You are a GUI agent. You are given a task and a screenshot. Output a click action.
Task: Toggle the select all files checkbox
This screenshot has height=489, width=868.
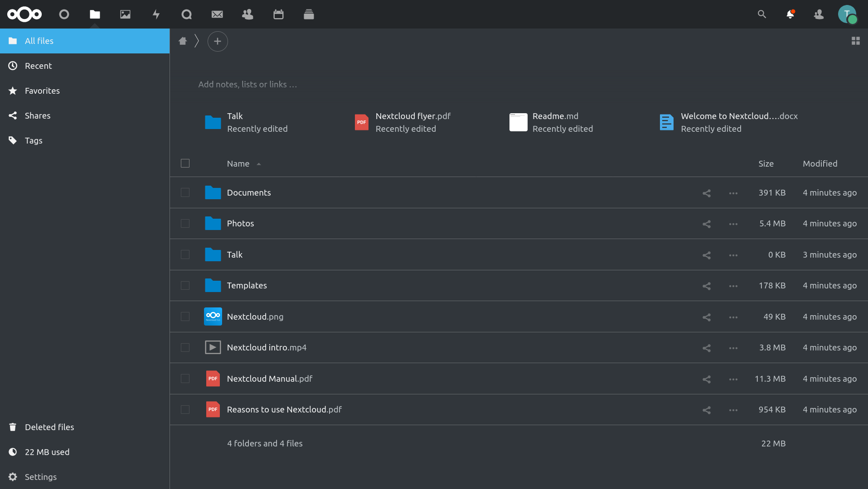[185, 163]
